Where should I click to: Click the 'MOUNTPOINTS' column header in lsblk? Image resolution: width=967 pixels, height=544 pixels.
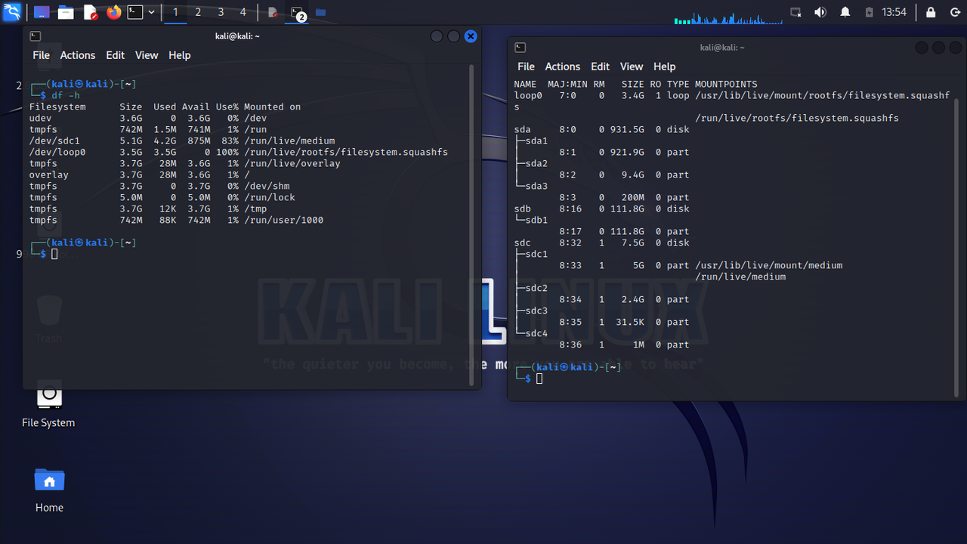[x=726, y=84]
